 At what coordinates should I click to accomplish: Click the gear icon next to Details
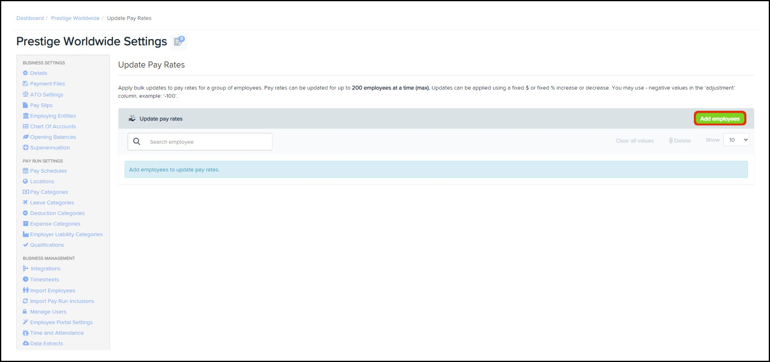tap(25, 73)
